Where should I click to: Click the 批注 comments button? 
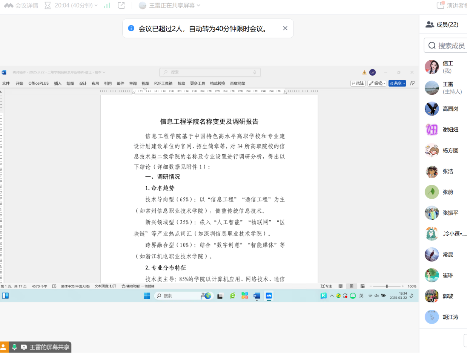pos(358,83)
